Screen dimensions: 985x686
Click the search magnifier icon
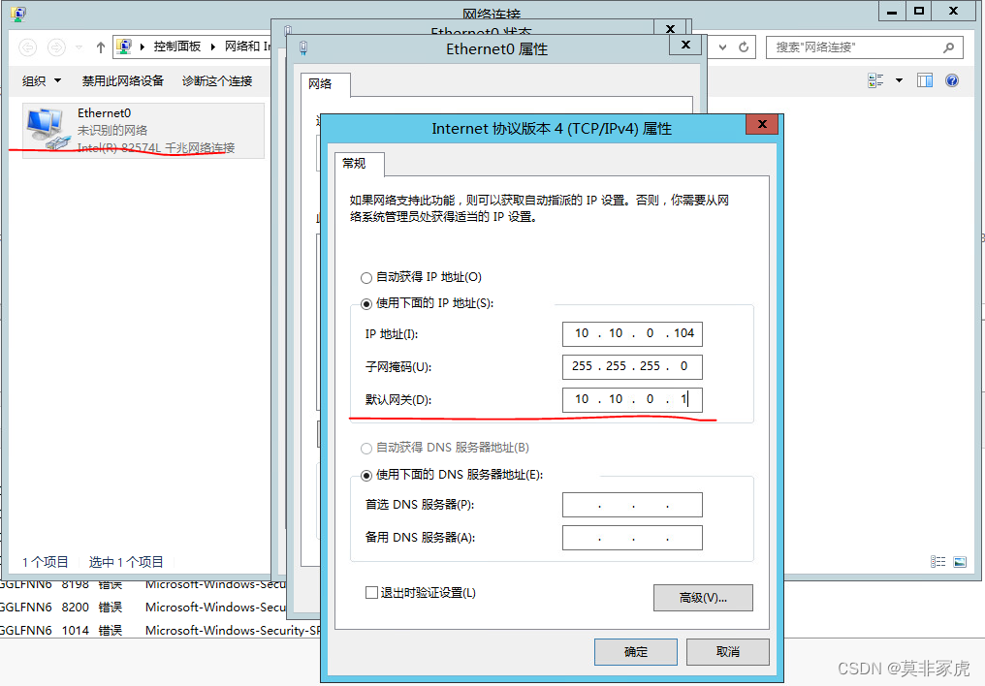tap(948, 47)
